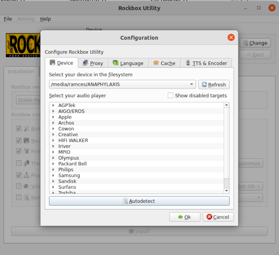Click the TTS & Encoder microphone icon
Screen dimensions: 279x255
pos(188,63)
